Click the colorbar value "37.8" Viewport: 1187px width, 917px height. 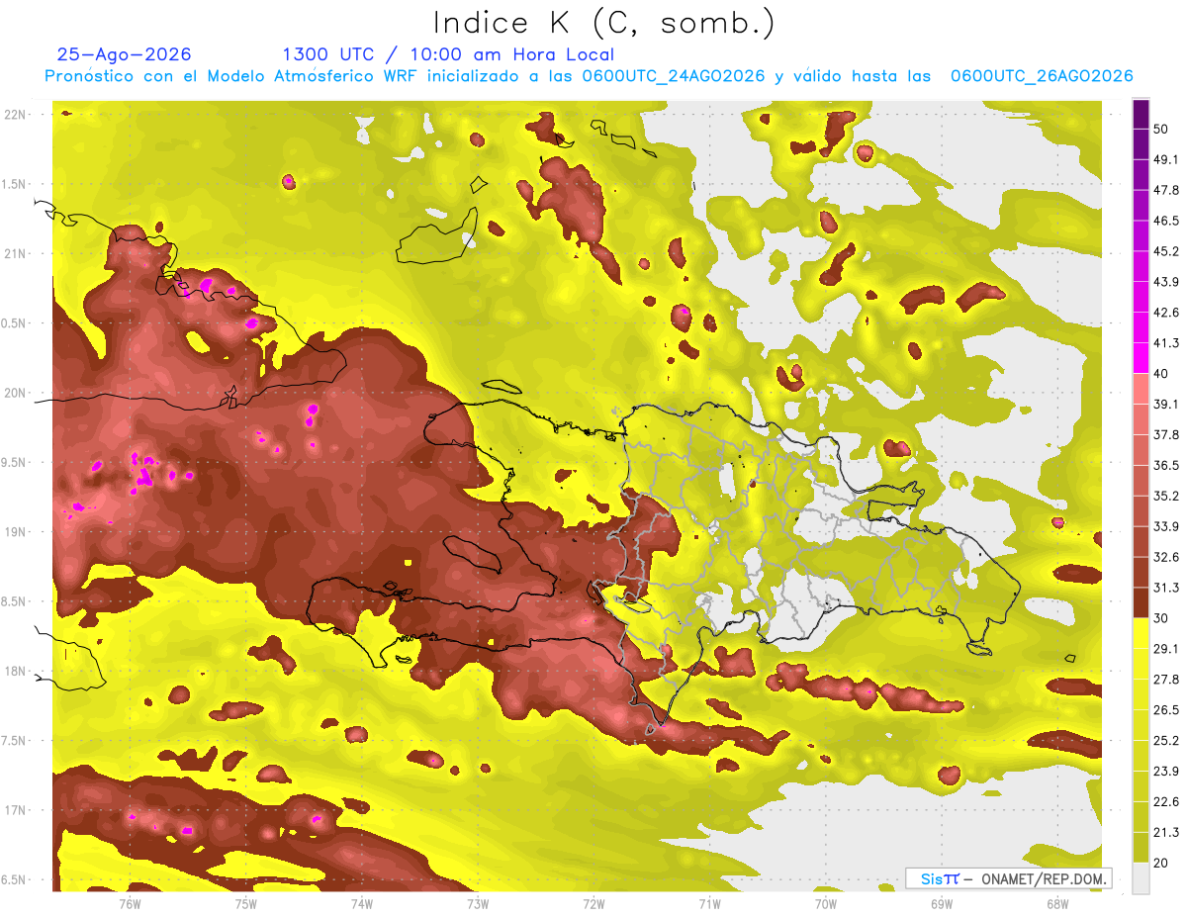tap(1165, 435)
